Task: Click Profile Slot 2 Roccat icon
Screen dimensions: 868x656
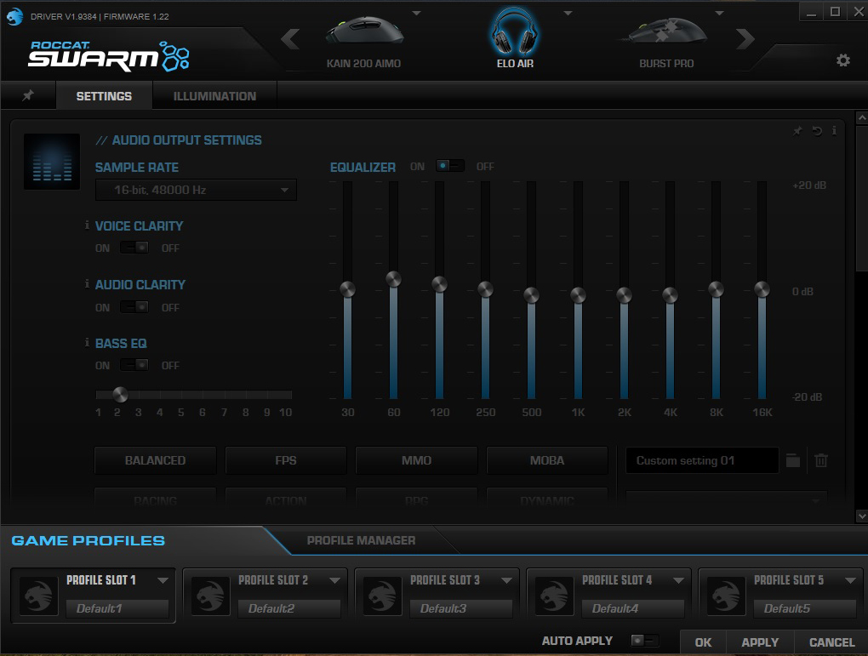Action: pos(210,596)
